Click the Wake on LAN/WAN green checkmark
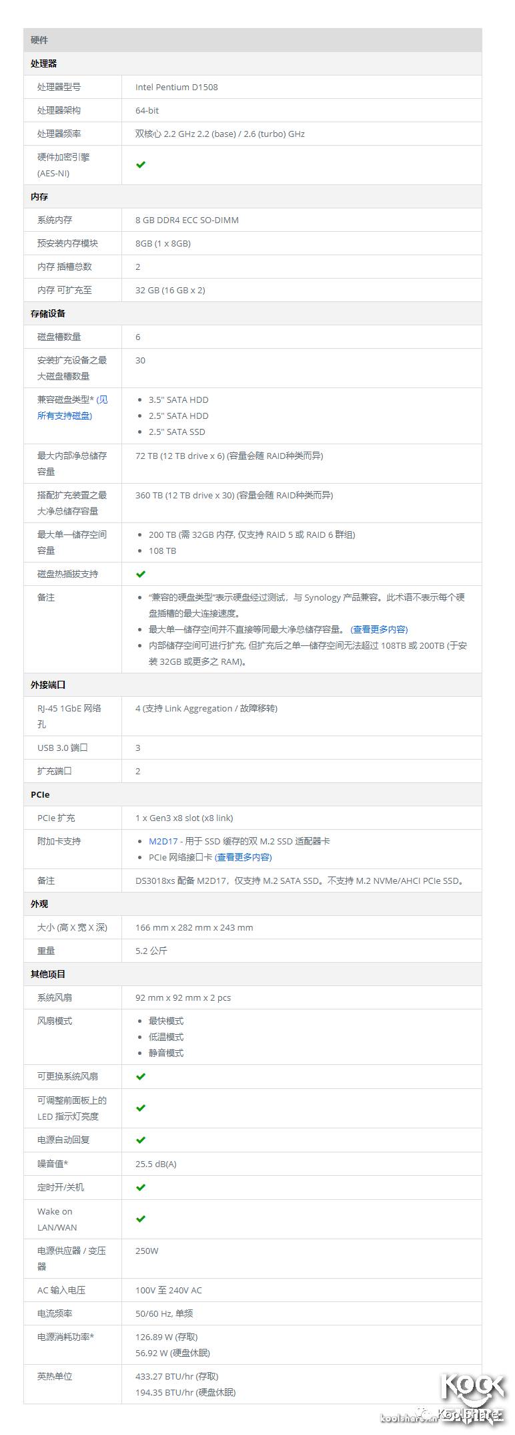Viewport: 515px width, 1435px height. [x=141, y=1219]
